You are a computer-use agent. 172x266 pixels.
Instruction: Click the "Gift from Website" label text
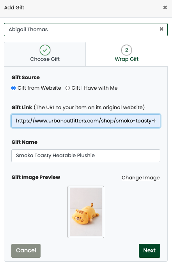coord(39,88)
